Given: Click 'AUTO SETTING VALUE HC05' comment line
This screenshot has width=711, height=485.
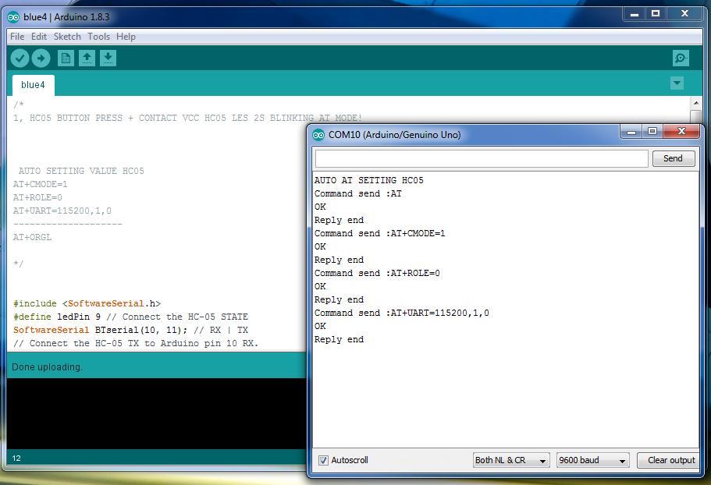Looking at the screenshot, I should point(81,171).
